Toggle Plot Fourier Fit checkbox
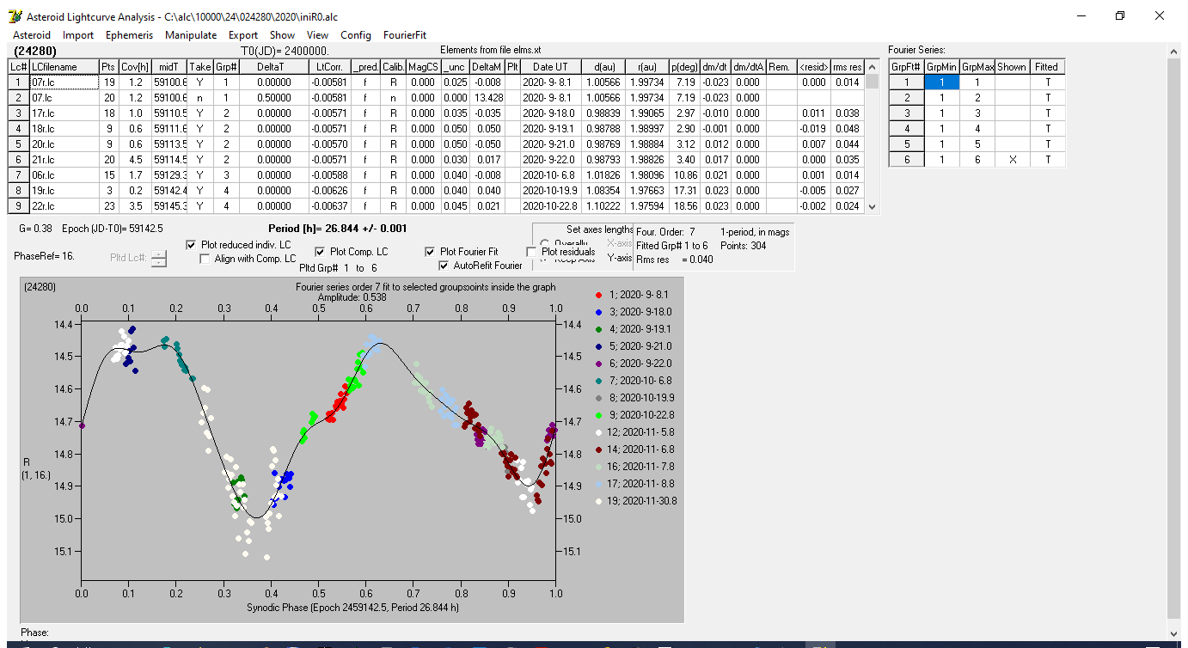This screenshot has width=1188, height=648. point(430,252)
